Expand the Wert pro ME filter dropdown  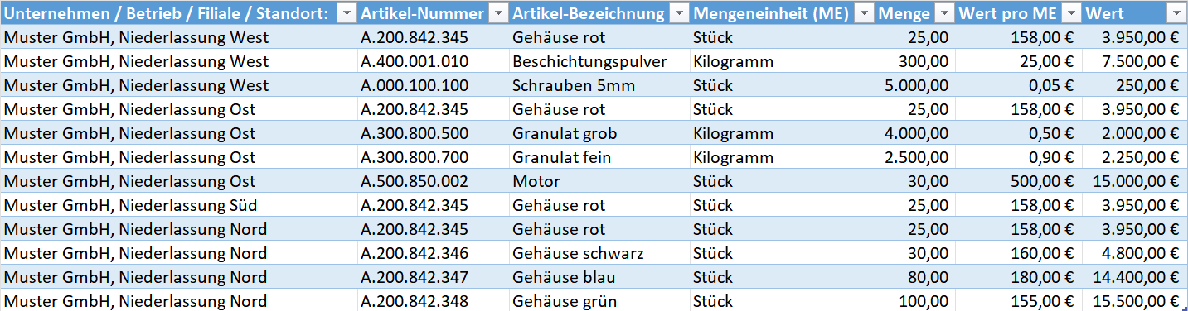click(1071, 14)
